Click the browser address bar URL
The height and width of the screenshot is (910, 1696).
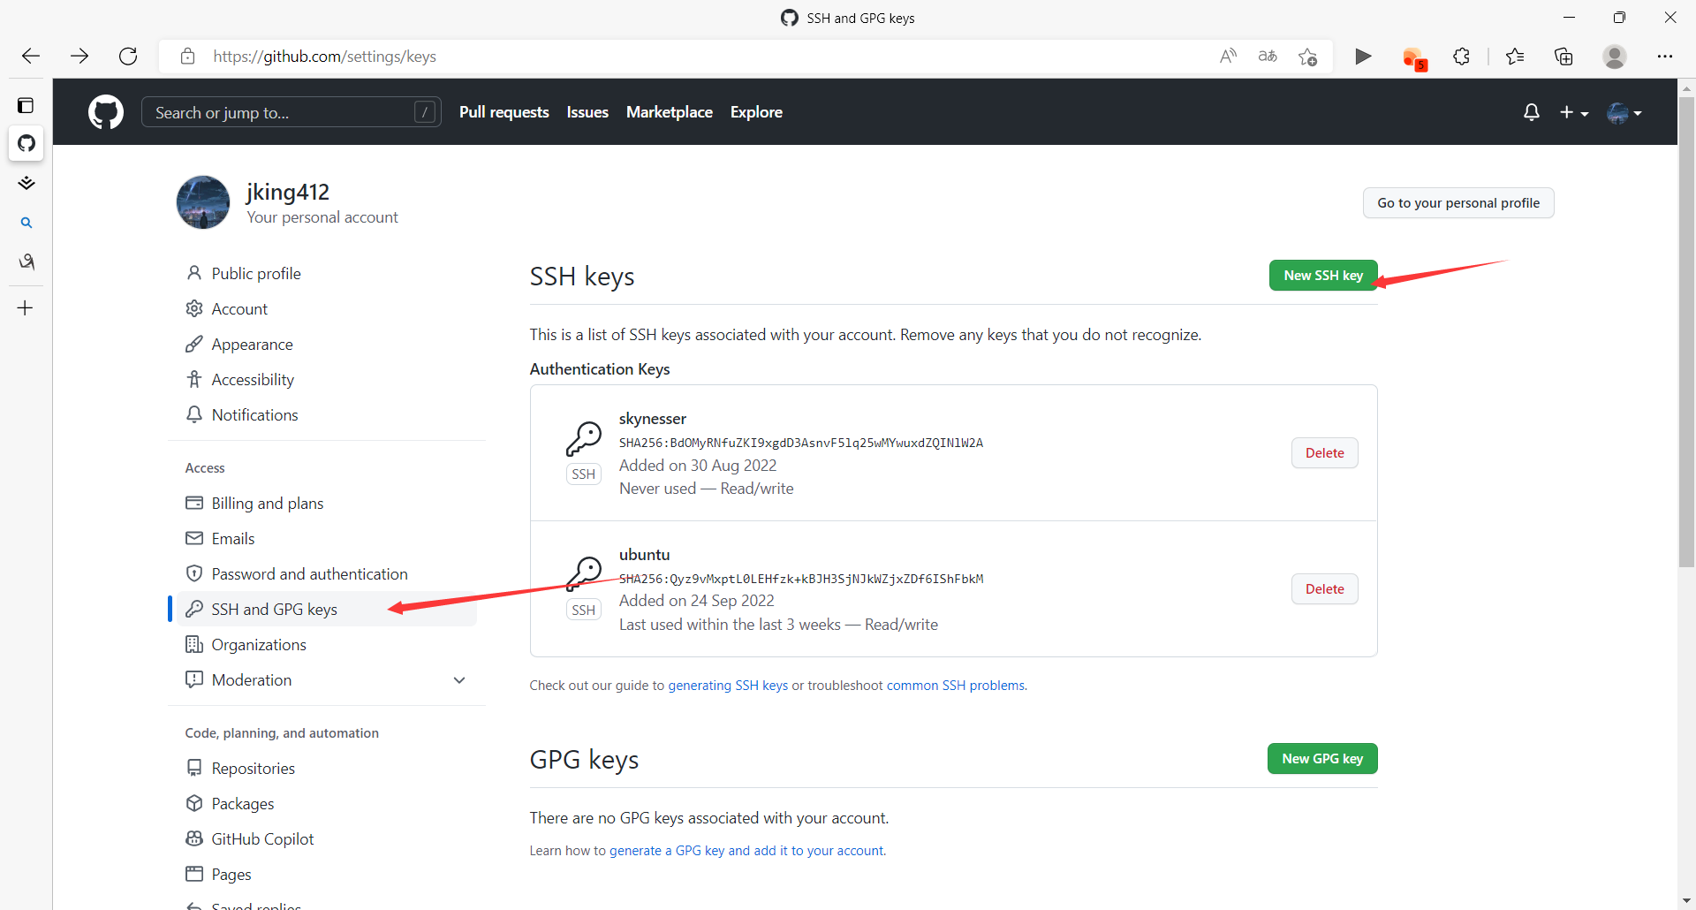pyautogui.click(x=324, y=57)
